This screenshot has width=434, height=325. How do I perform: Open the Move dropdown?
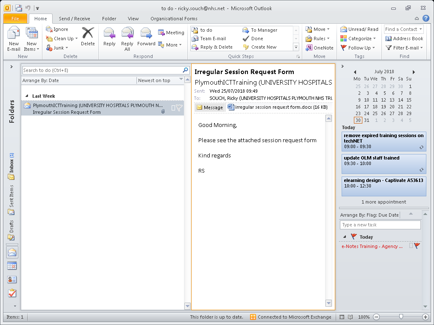click(x=317, y=29)
